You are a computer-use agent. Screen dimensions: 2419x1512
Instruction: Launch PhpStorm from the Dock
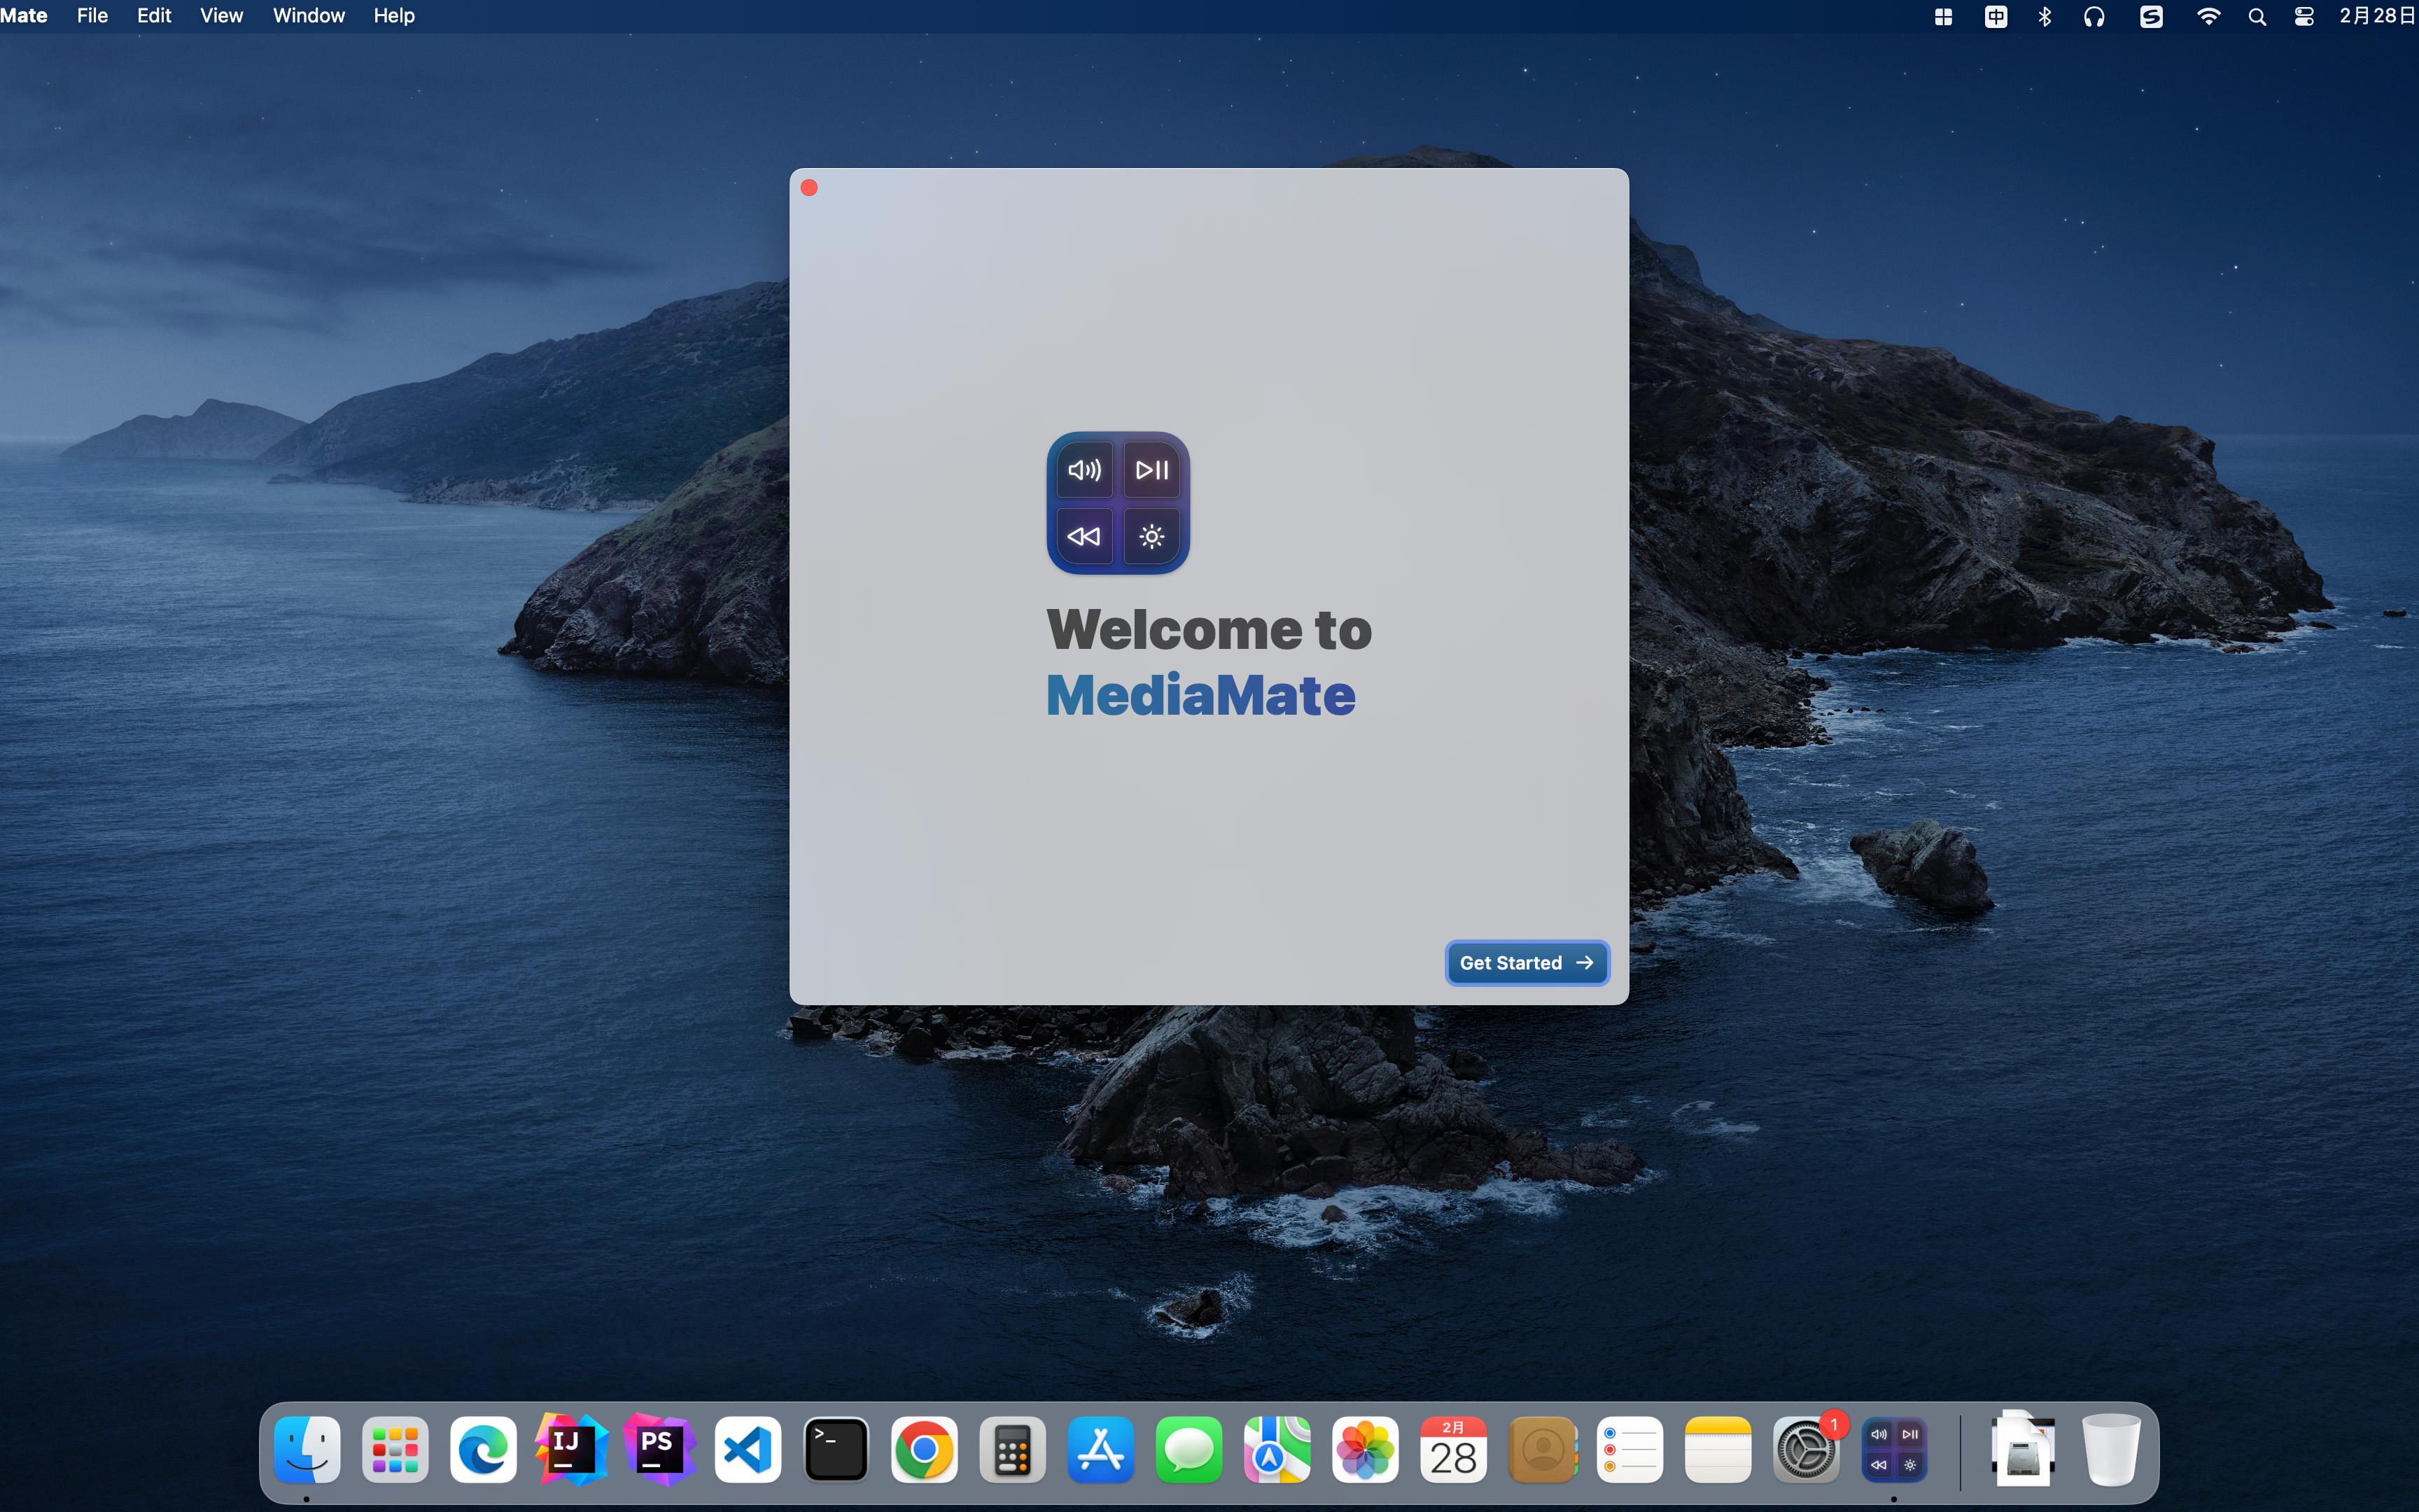[x=659, y=1449]
